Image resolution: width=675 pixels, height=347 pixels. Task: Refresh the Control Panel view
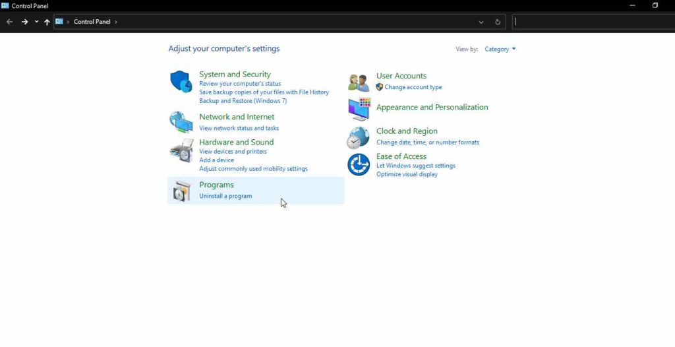pos(498,22)
